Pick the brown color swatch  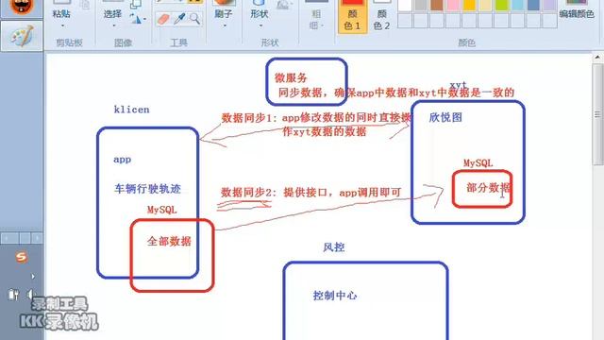click(437, 5)
